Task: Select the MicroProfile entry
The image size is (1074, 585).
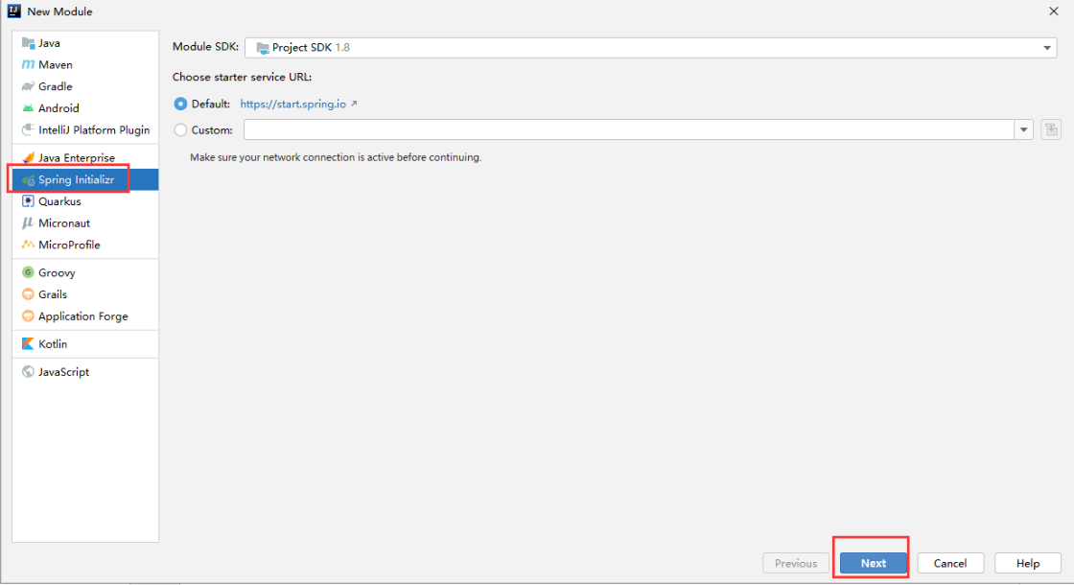Action: (85, 245)
